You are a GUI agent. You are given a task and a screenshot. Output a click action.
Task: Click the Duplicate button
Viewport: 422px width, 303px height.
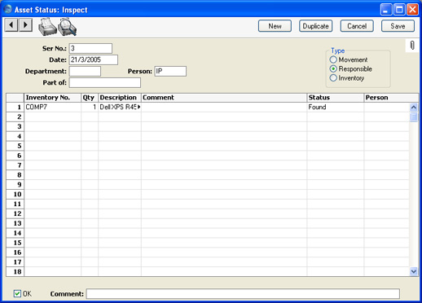(x=315, y=26)
